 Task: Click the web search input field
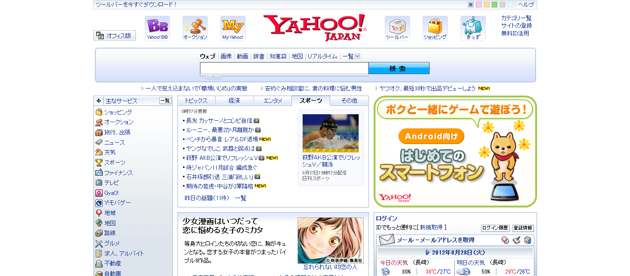coord(284,69)
